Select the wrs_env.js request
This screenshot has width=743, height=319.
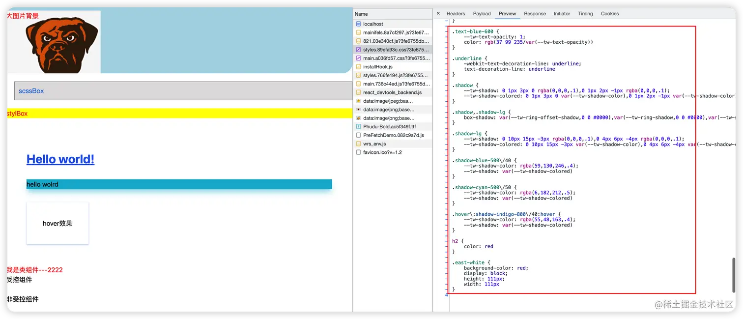pos(393,144)
